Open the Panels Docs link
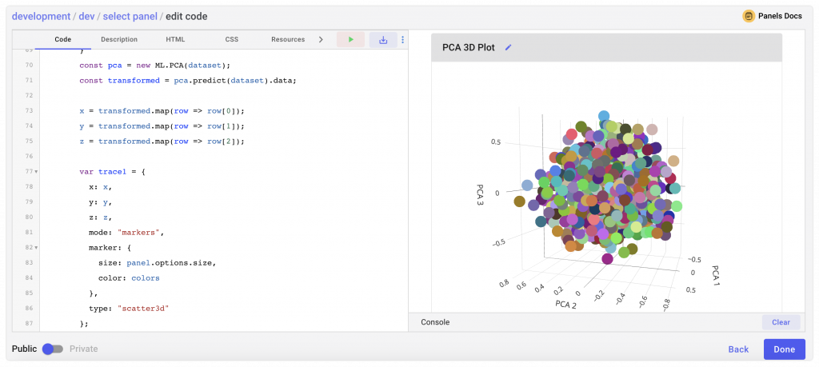 [x=780, y=16]
